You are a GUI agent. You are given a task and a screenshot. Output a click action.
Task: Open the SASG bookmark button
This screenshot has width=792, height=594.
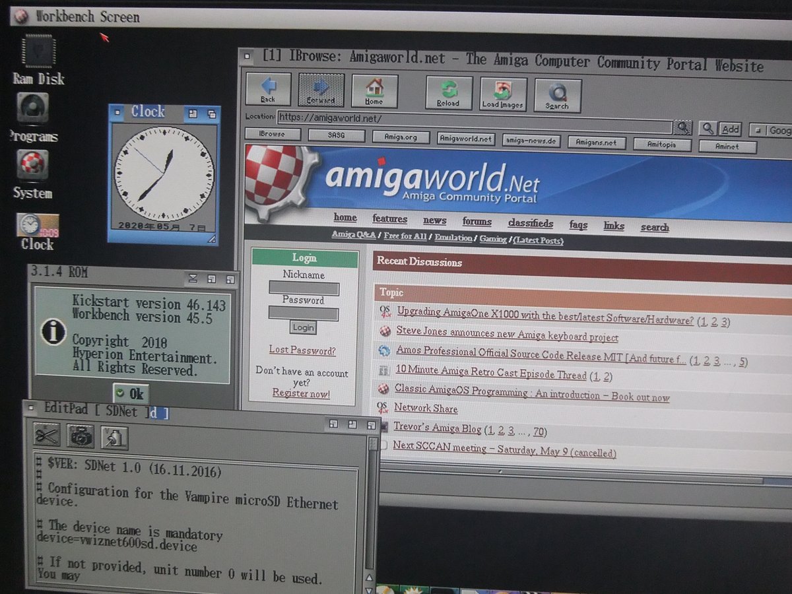(x=337, y=135)
